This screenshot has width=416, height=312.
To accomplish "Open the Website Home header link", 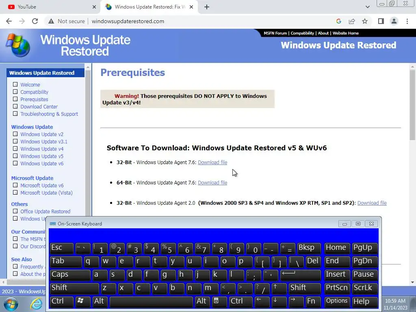I will (345, 33).
